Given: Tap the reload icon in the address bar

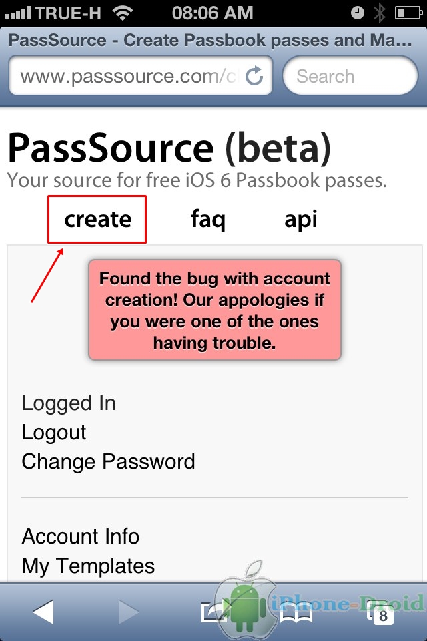Looking at the screenshot, I should [x=254, y=76].
